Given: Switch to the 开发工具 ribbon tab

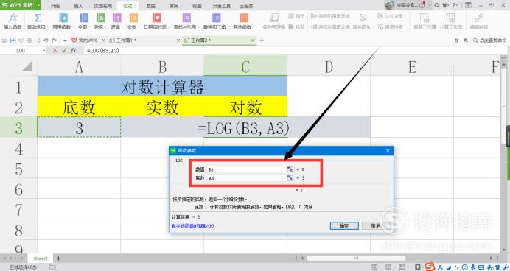Looking at the screenshot, I should [222, 6].
